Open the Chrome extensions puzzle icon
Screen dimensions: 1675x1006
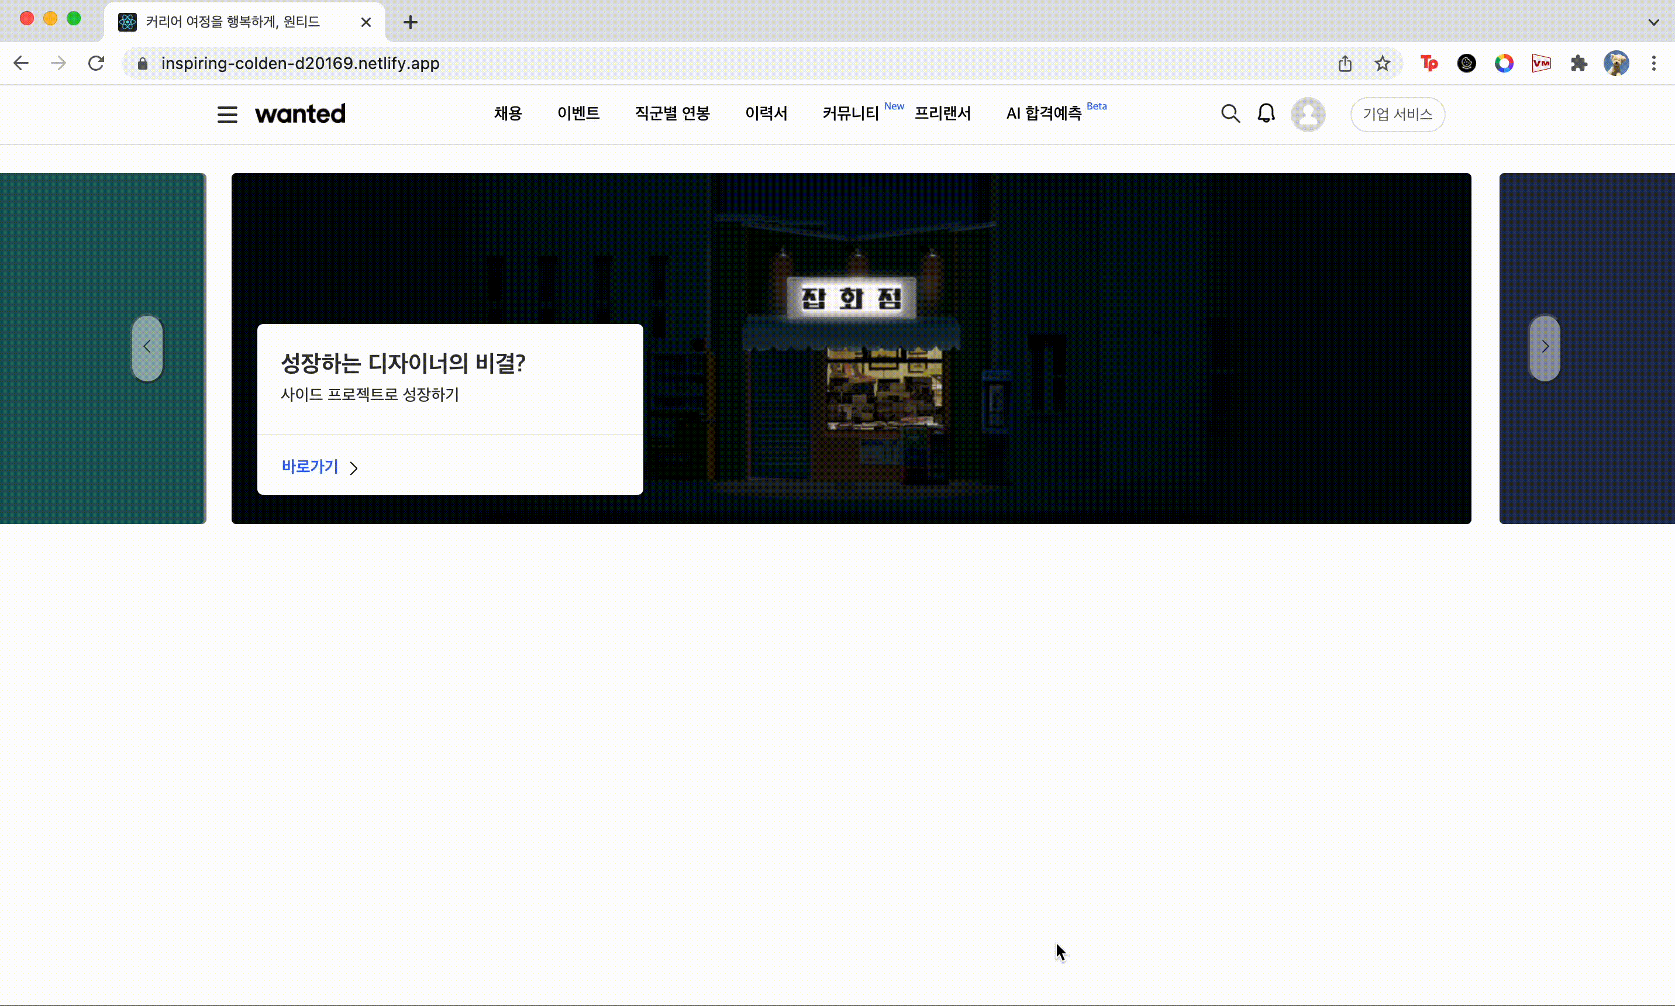coord(1579,64)
